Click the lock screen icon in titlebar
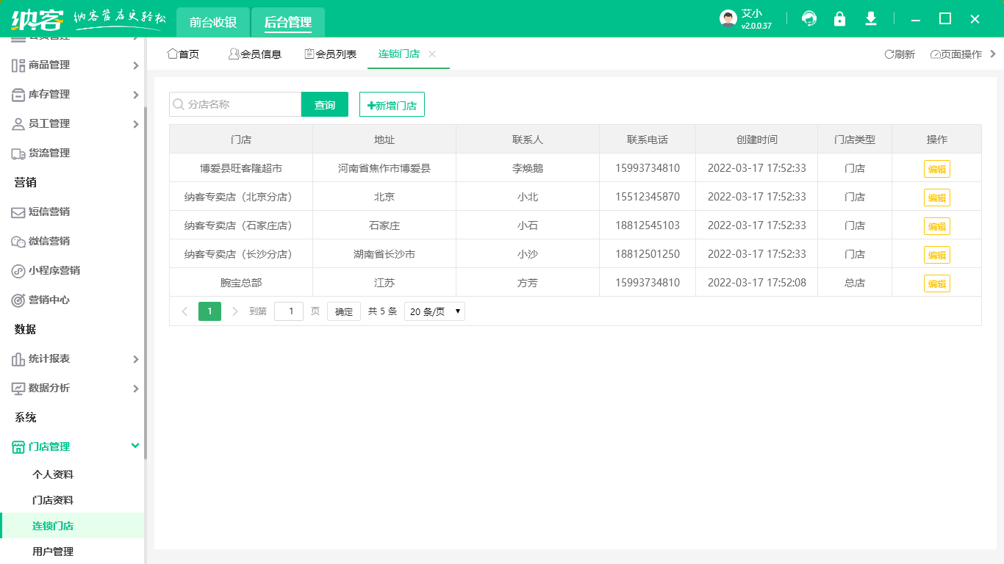Screen dimensions: 1004x564 839,19
